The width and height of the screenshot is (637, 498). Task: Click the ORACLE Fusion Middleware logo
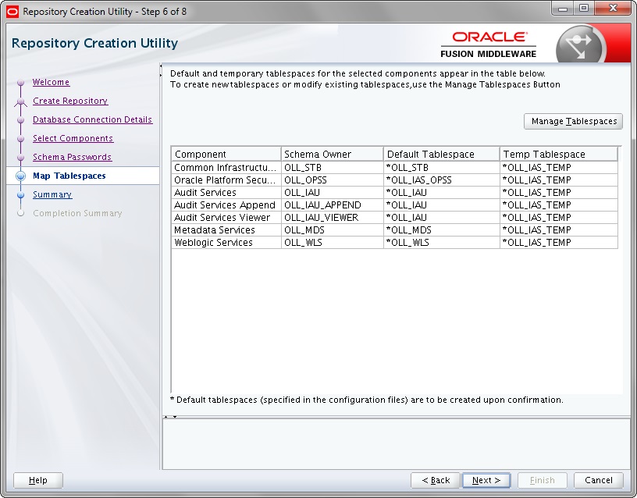489,44
